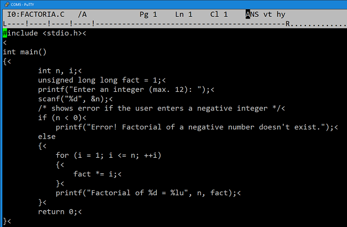Click the hy hyphenation indicator

click(x=281, y=15)
